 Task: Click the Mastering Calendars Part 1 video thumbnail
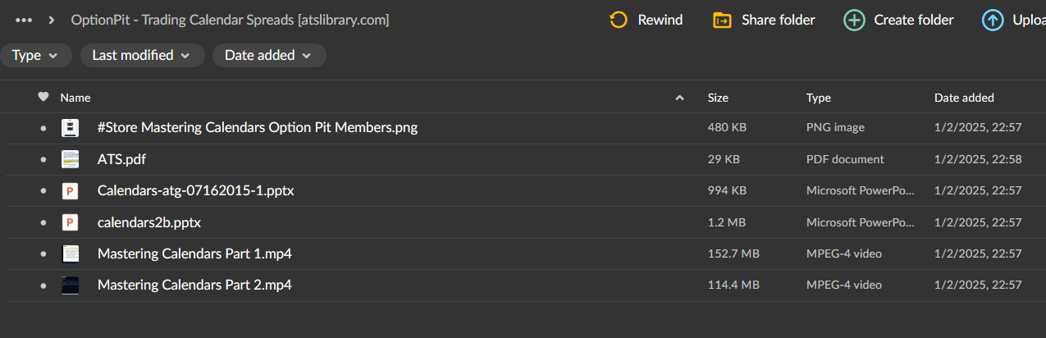tap(71, 253)
